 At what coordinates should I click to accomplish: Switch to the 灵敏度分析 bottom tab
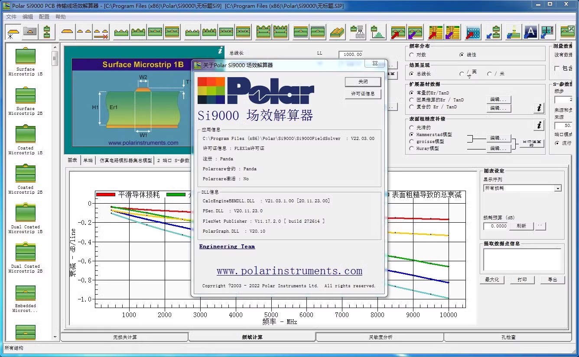coord(380,337)
